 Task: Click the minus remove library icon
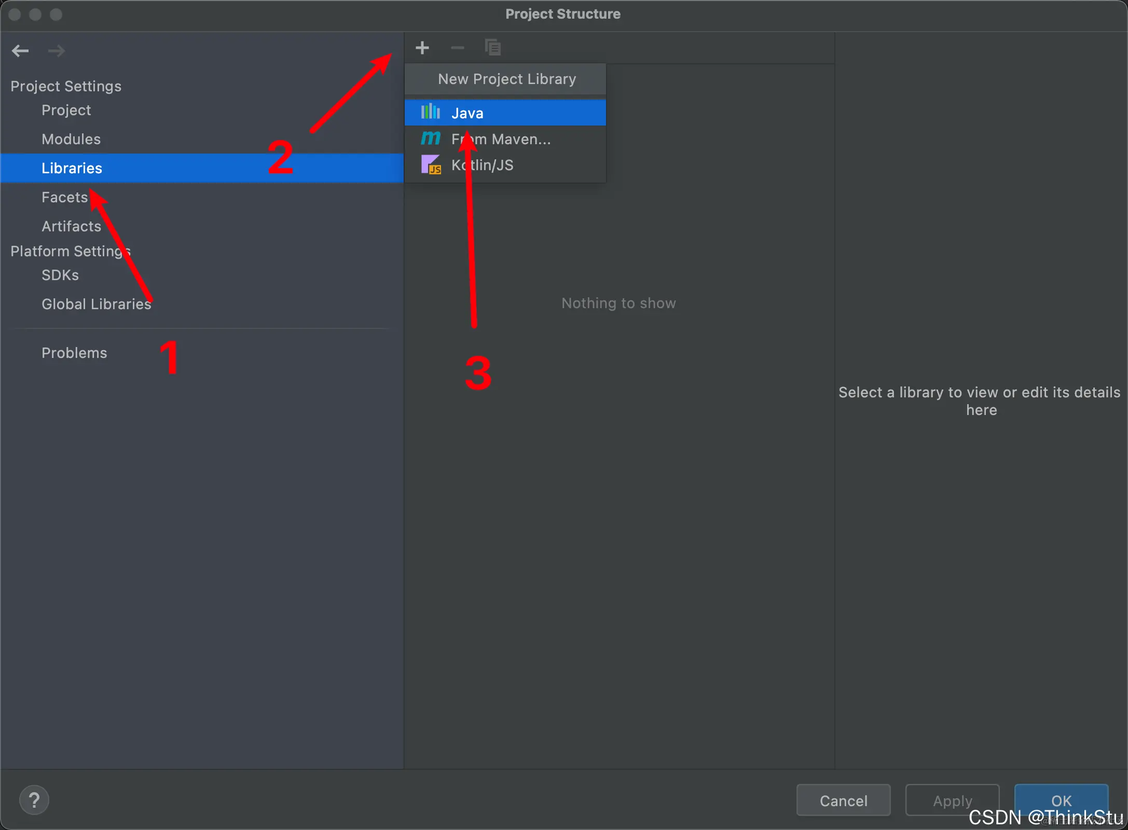pos(457,48)
